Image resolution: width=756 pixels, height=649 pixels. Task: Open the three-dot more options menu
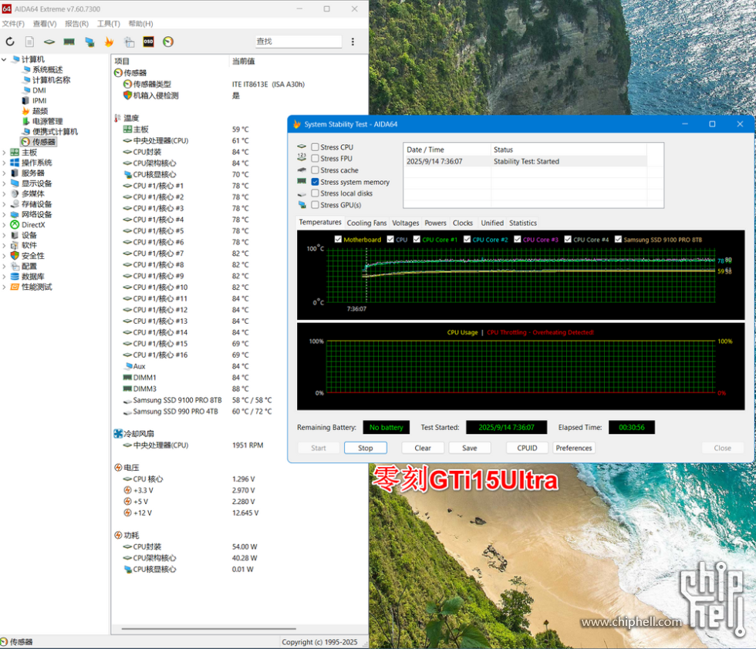[353, 42]
